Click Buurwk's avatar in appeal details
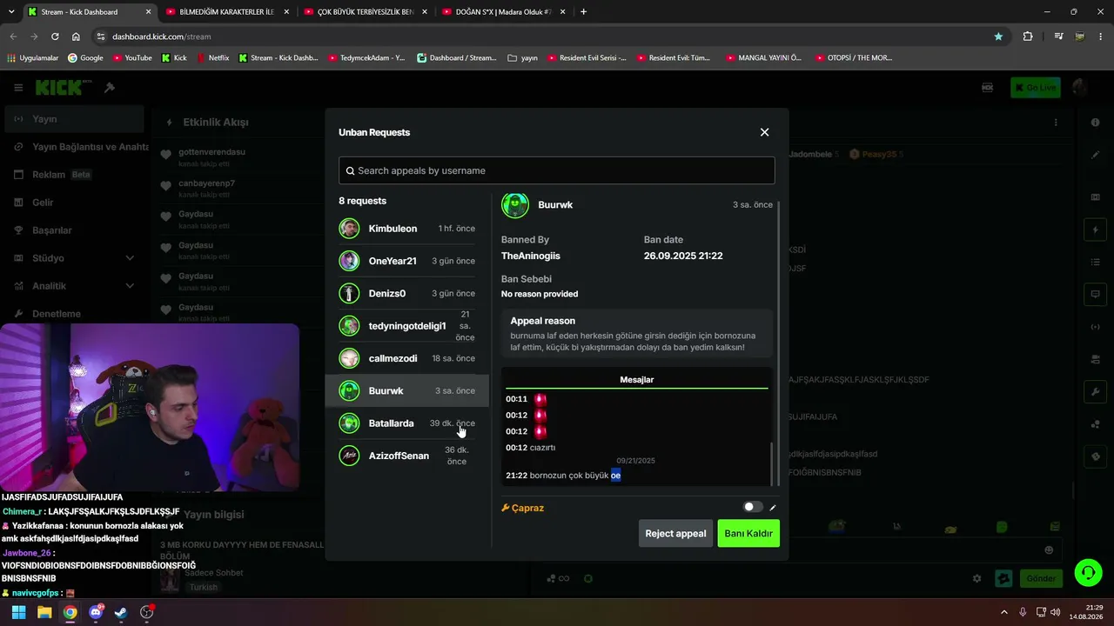This screenshot has height=626, width=1114. [x=515, y=205]
